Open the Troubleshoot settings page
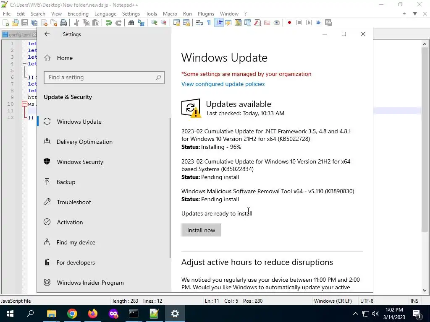The height and width of the screenshot is (322, 430). click(x=74, y=202)
